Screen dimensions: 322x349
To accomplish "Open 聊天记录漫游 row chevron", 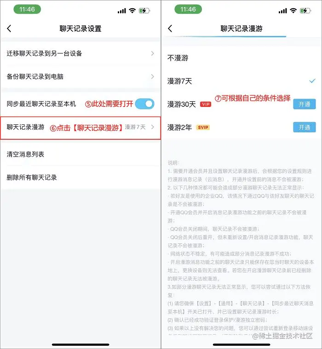I will click(x=153, y=127).
